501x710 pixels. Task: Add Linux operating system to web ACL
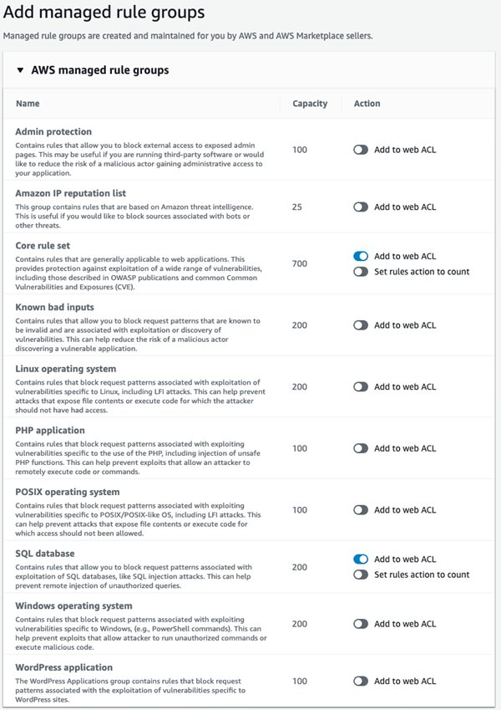click(361, 387)
